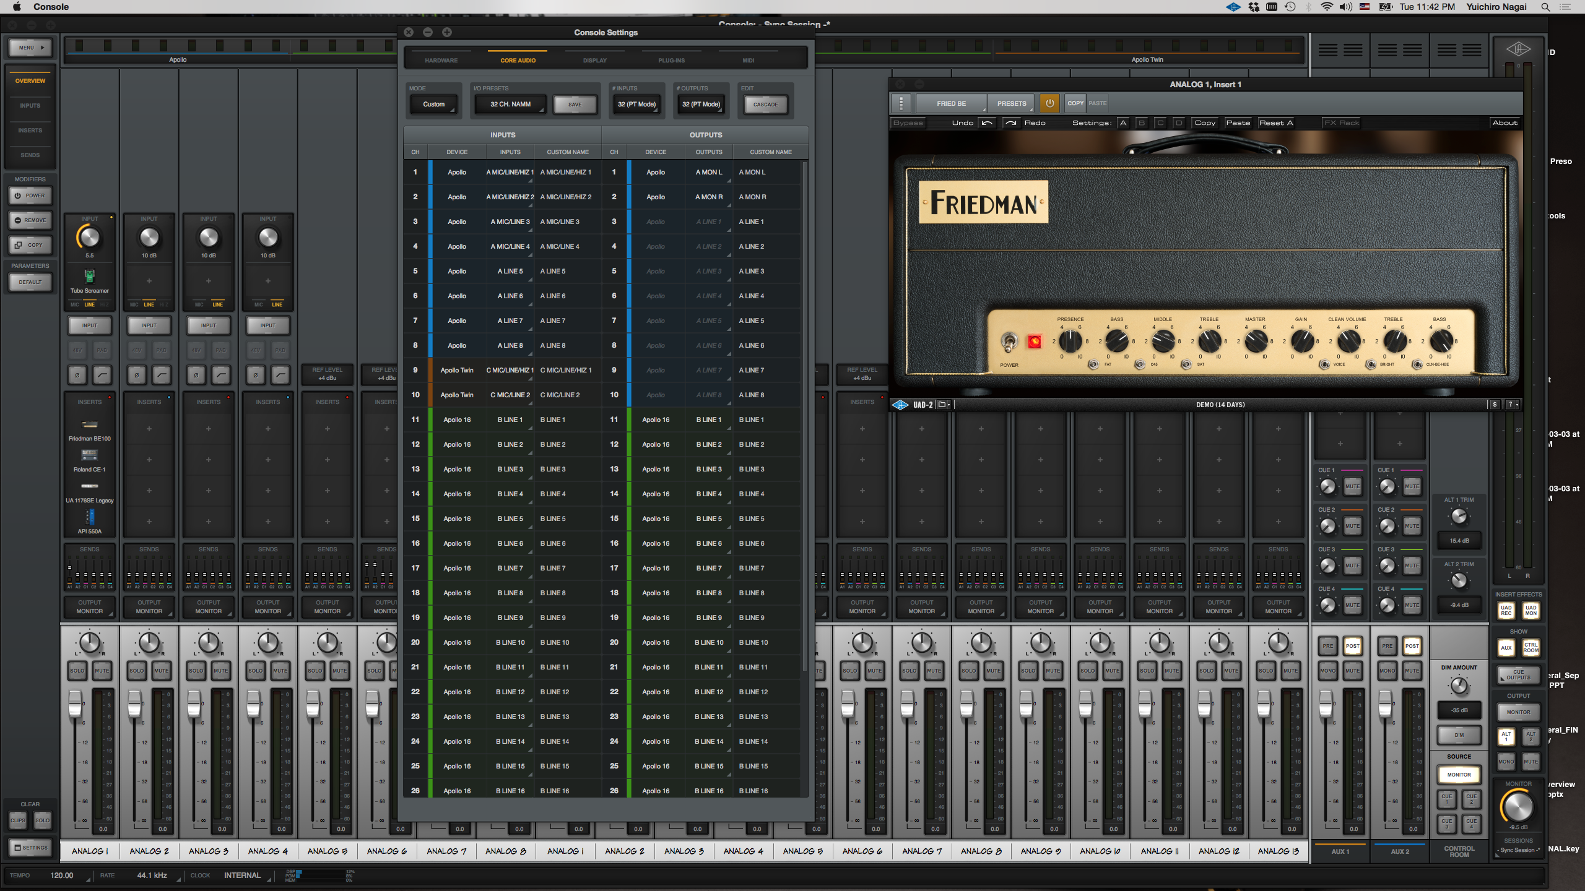The height and width of the screenshot is (891, 1585).
Task: Solo the ANALOG 1 channel
Action: click(77, 670)
